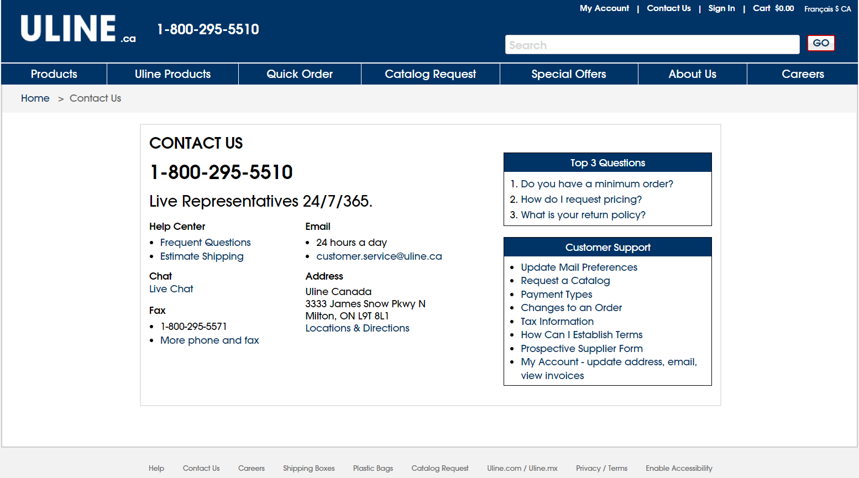Focus the Search input field

tap(652, 45)
